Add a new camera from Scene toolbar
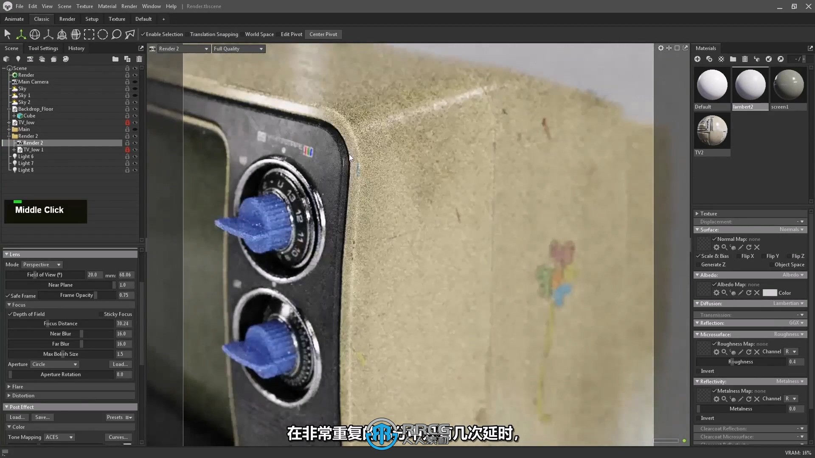The height and width of the screenshot is (458, 815). coord(30,59)
